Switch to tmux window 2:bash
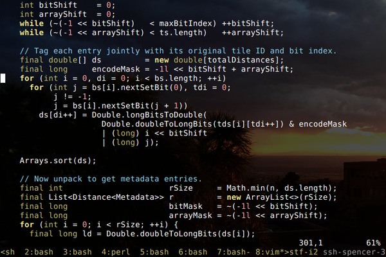This screenshot has width=386, height=257. pyautogui.click(x=39, y=252)
